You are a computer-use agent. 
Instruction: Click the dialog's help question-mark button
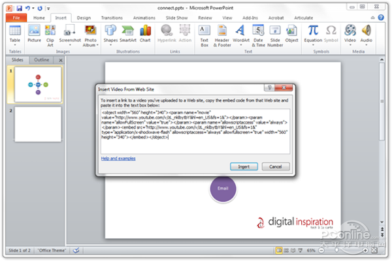click(x=269, y=87)
